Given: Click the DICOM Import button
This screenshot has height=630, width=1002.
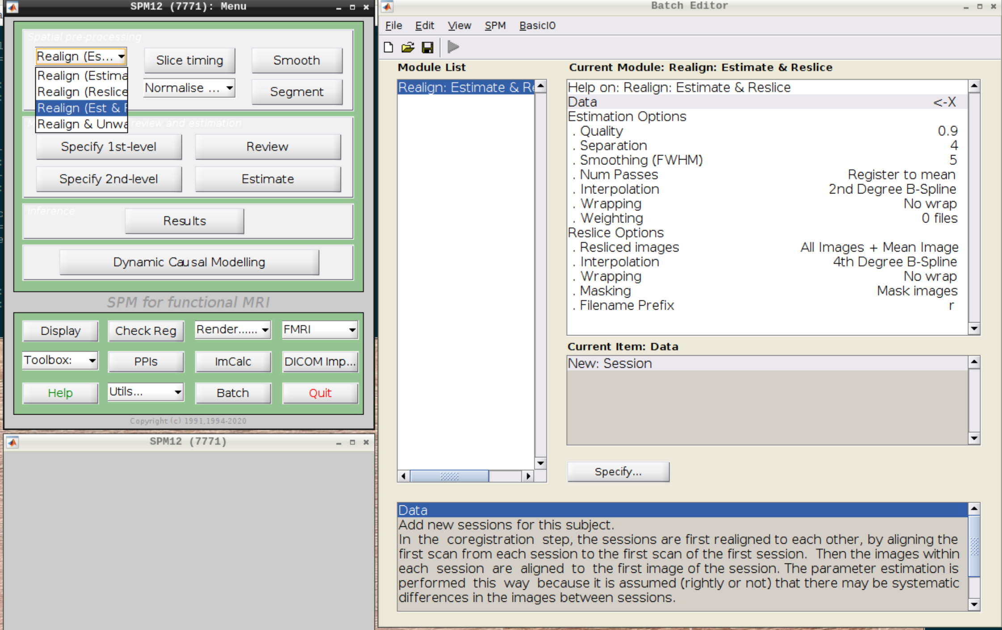Looking at the screenshot, I should click(x=320, y=361).
